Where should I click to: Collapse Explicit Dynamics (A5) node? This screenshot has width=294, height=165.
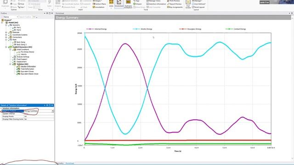(6, 47)
